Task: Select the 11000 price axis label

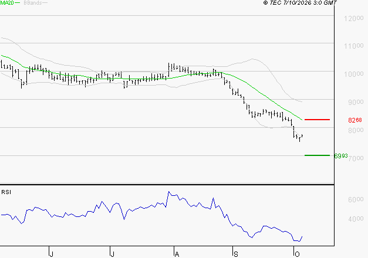Action: (x=354, y=46)
